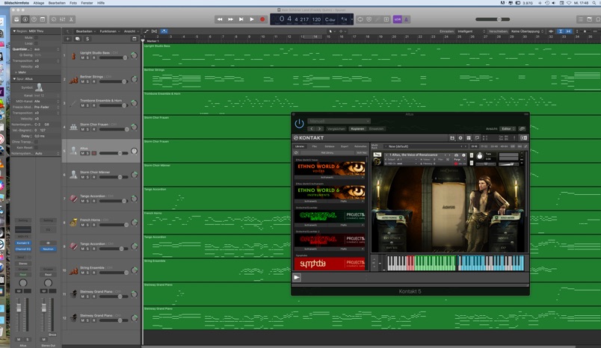Open Kontakt options gear icon

[460, 138]
